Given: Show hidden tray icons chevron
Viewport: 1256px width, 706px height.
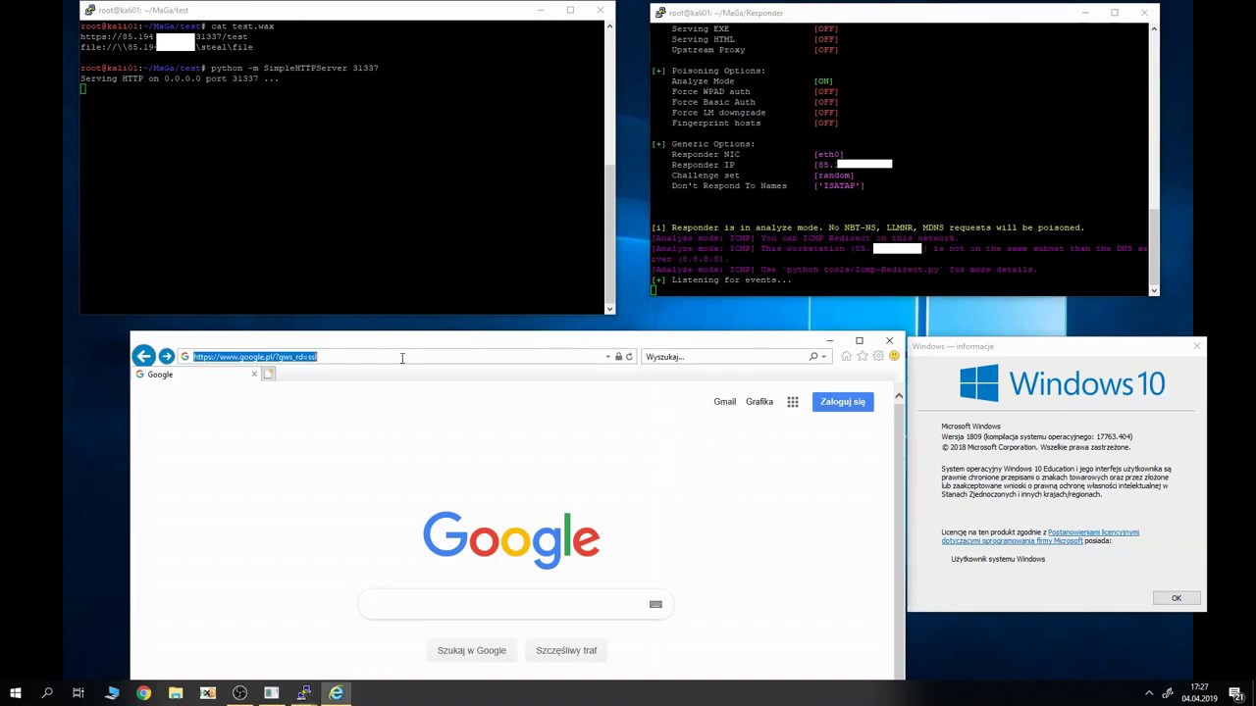Looking at the screenshot, I should (1148, 694).
